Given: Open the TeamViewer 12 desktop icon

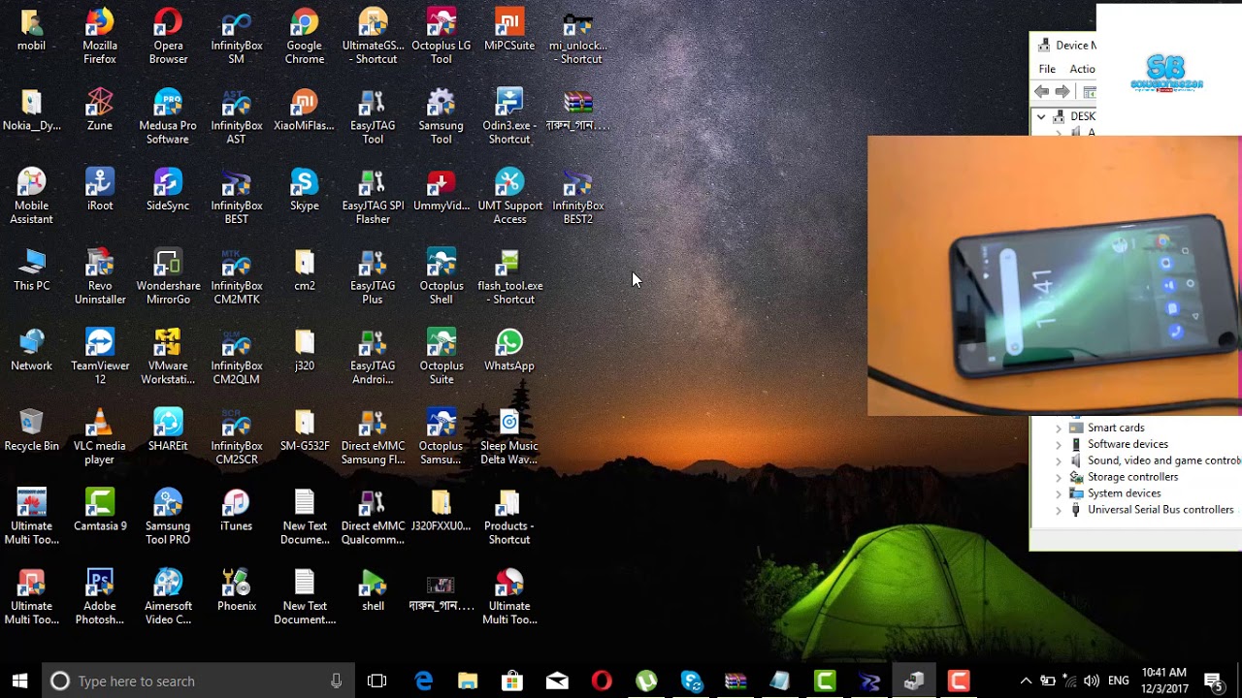Looking at the screenshot, I should pos(100,358).
